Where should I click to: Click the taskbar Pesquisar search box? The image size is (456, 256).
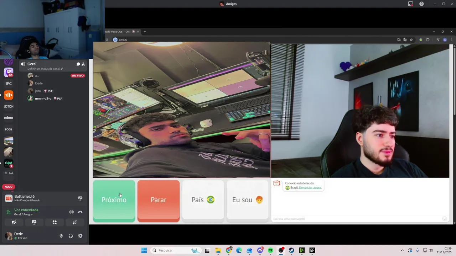(176, 250)
